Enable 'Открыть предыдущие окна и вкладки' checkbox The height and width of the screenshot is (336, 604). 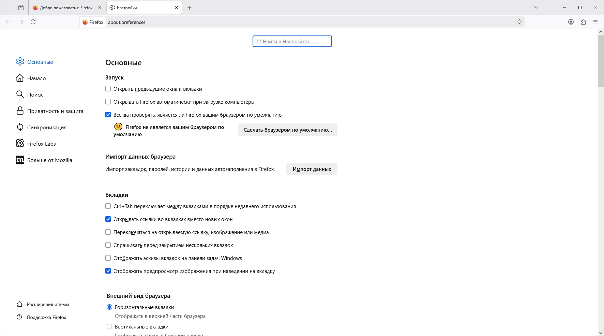tap(108, 89)
